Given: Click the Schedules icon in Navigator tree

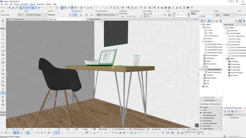Looking at the screenshot, I should [x=204, y=75].
